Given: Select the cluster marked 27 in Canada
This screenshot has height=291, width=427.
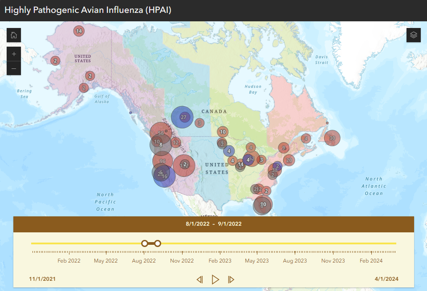Looking at the screenshot, I should click(183, 117).
